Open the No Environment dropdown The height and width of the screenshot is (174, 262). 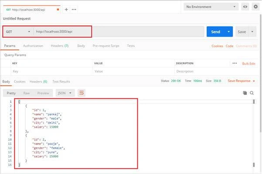211,7
